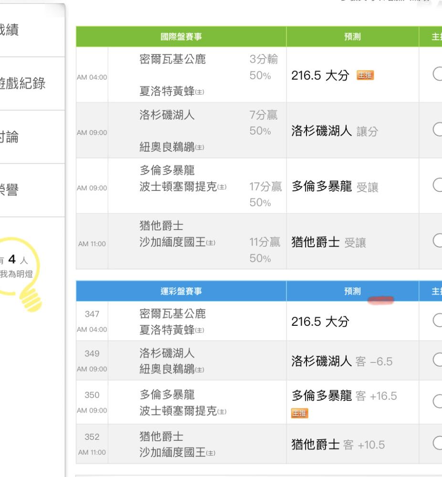The width and height of the screenshot is (442, 477).
Task: Click prediction 216.5 大分 in international table
Action: [x=320, y=75]
